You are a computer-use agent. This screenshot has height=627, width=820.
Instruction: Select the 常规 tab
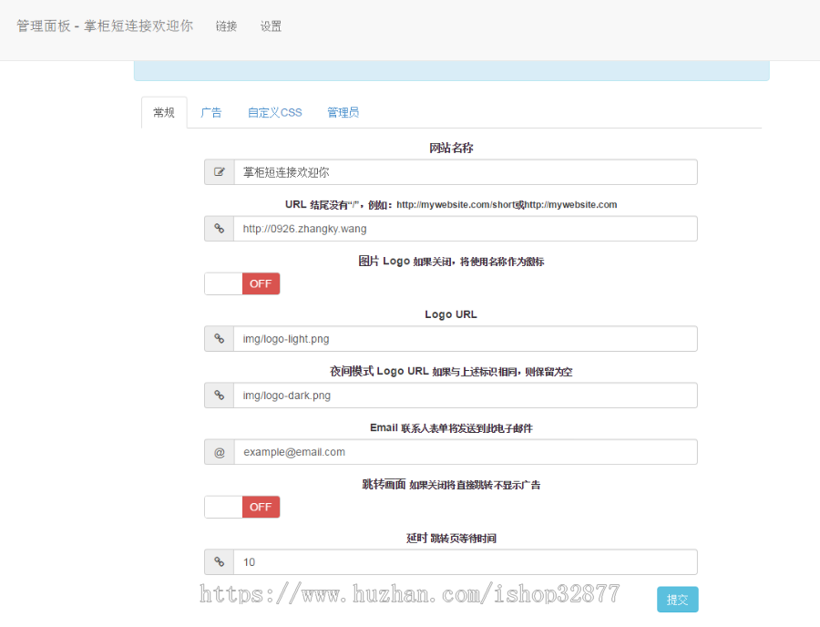(164, 112)
